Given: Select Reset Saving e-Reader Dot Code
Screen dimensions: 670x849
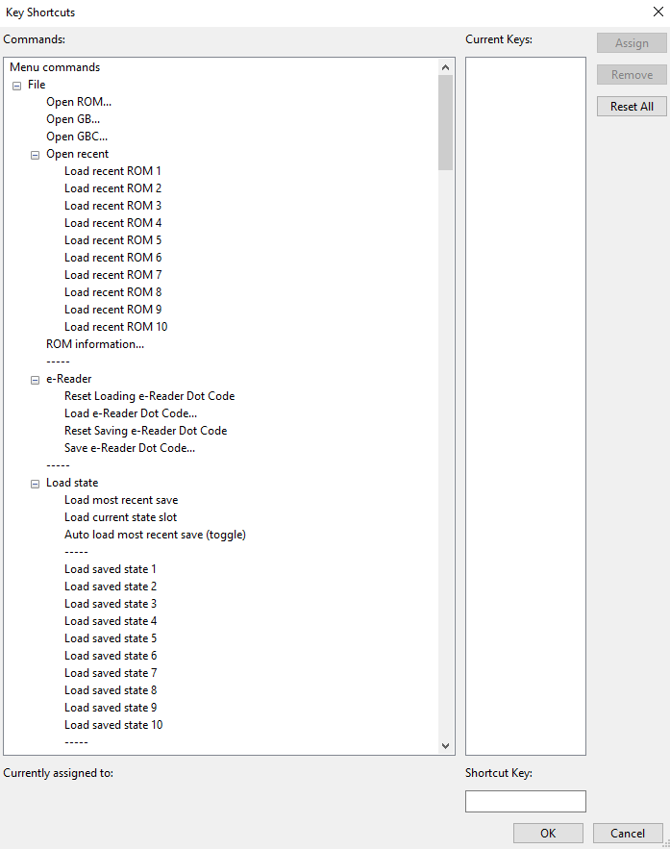Looking at the screenshot, I should pyautogui.click(x=145, y=431).
